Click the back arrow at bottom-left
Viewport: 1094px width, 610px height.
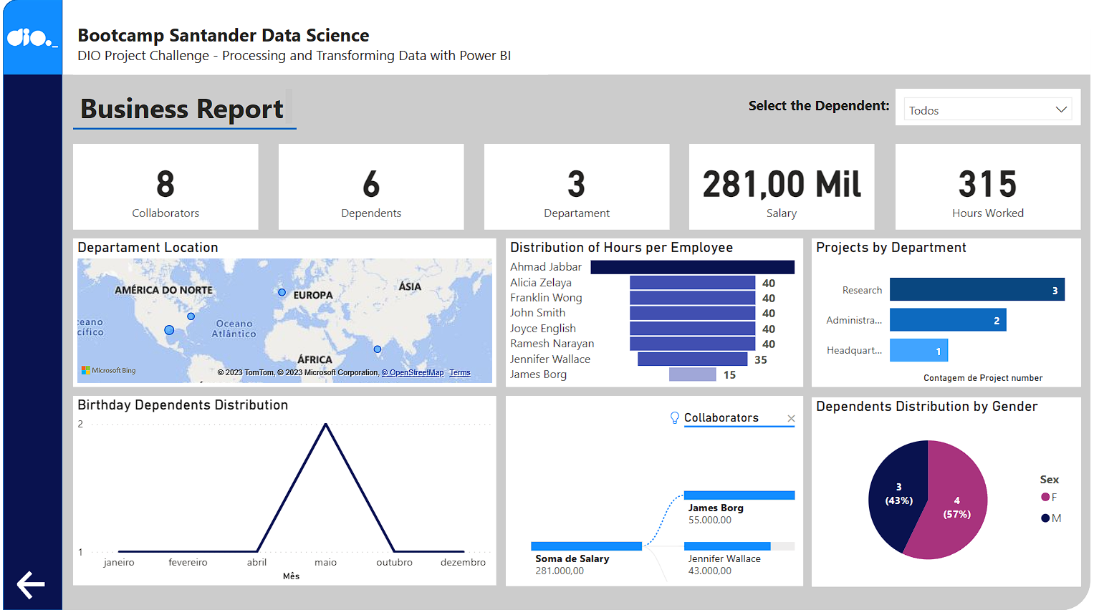point(30,584)
